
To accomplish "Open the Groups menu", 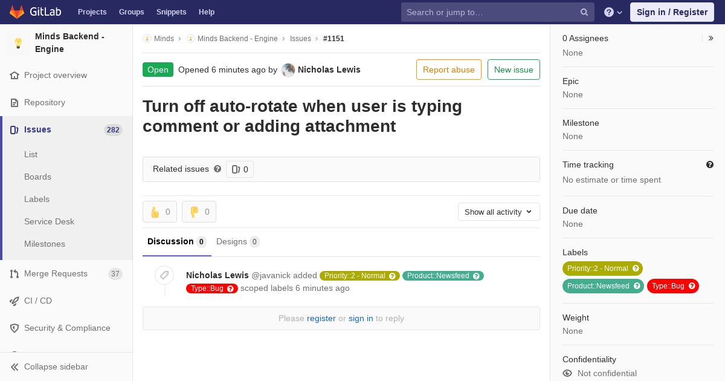I will pos(132,12).
